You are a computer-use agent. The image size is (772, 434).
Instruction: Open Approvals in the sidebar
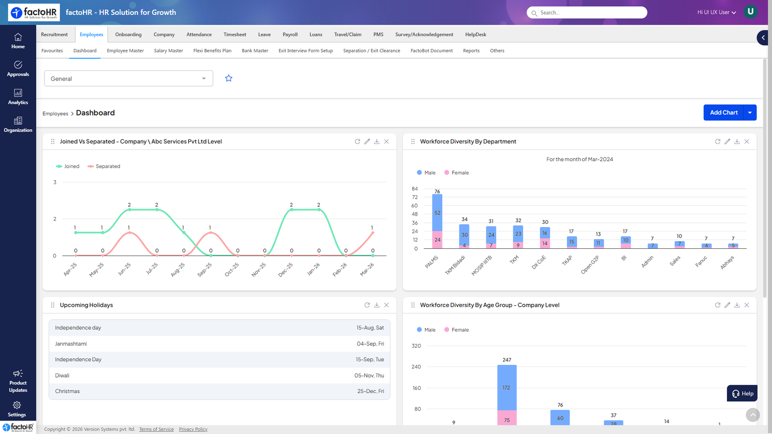pos(18,69)
